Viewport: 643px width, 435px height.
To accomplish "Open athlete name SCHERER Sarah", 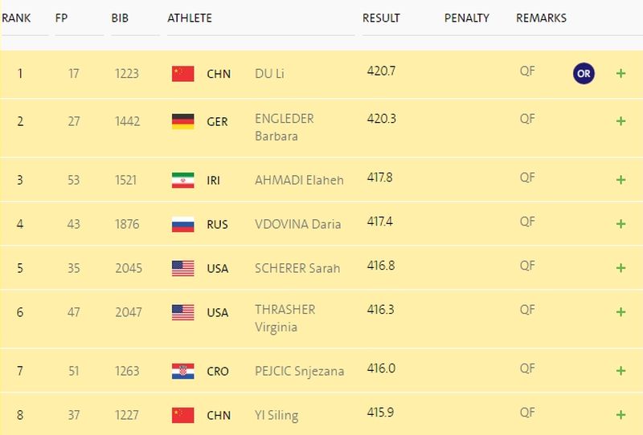I will (297, 268).
